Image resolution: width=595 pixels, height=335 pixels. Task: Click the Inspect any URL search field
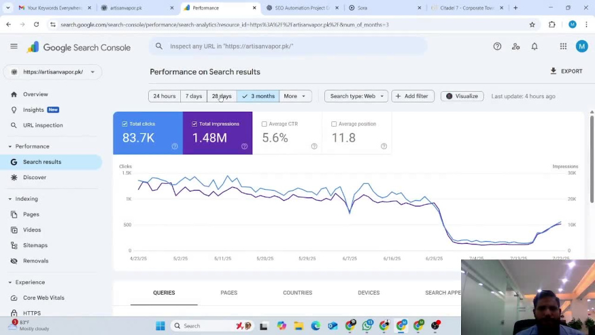click(289, 46)
